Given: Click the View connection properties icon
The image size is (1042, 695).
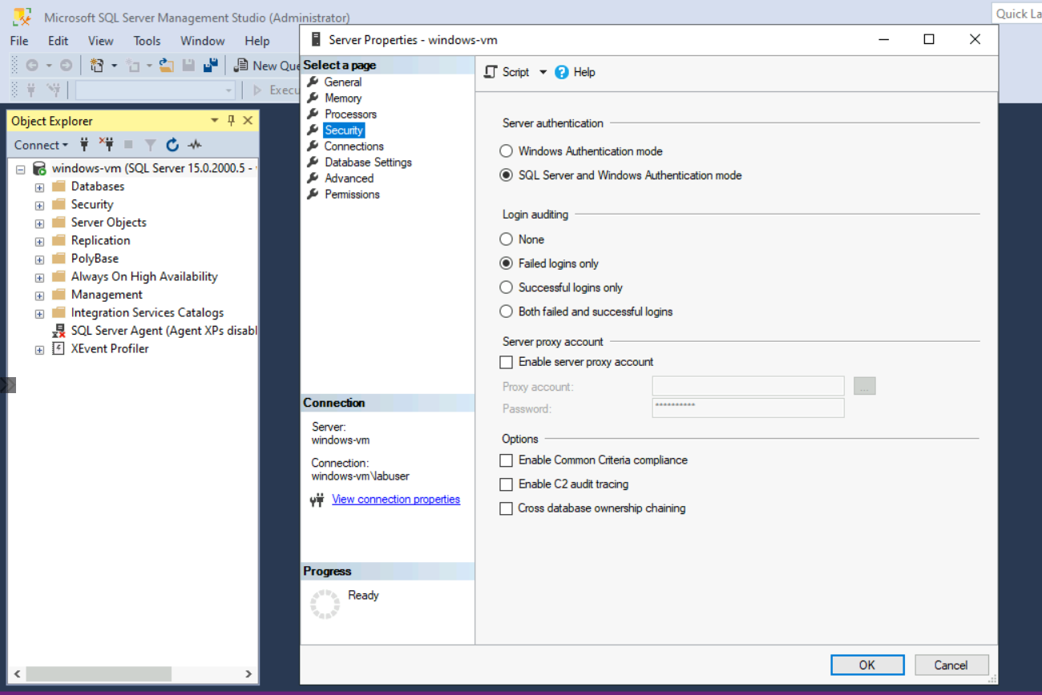Looking at the screenshot, I should click(x=316, y=500).
